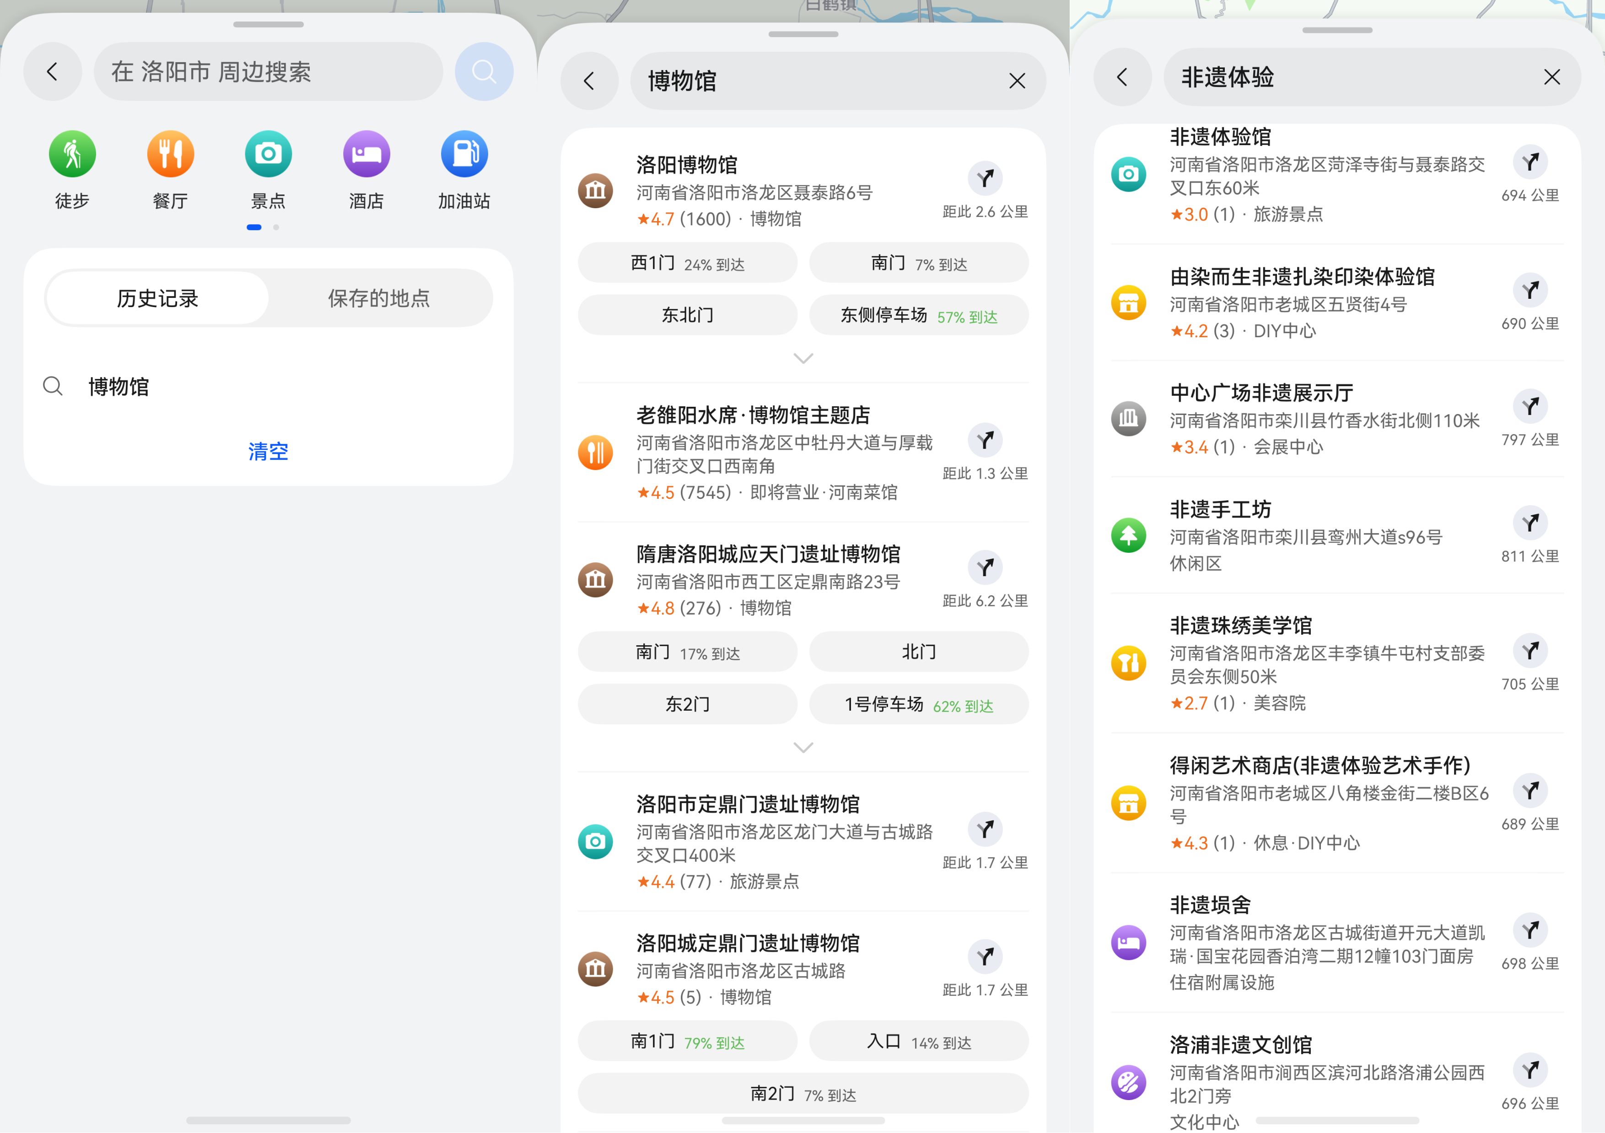
Task: Tap the blue search magnifier button
Action: tap(484, 71)
